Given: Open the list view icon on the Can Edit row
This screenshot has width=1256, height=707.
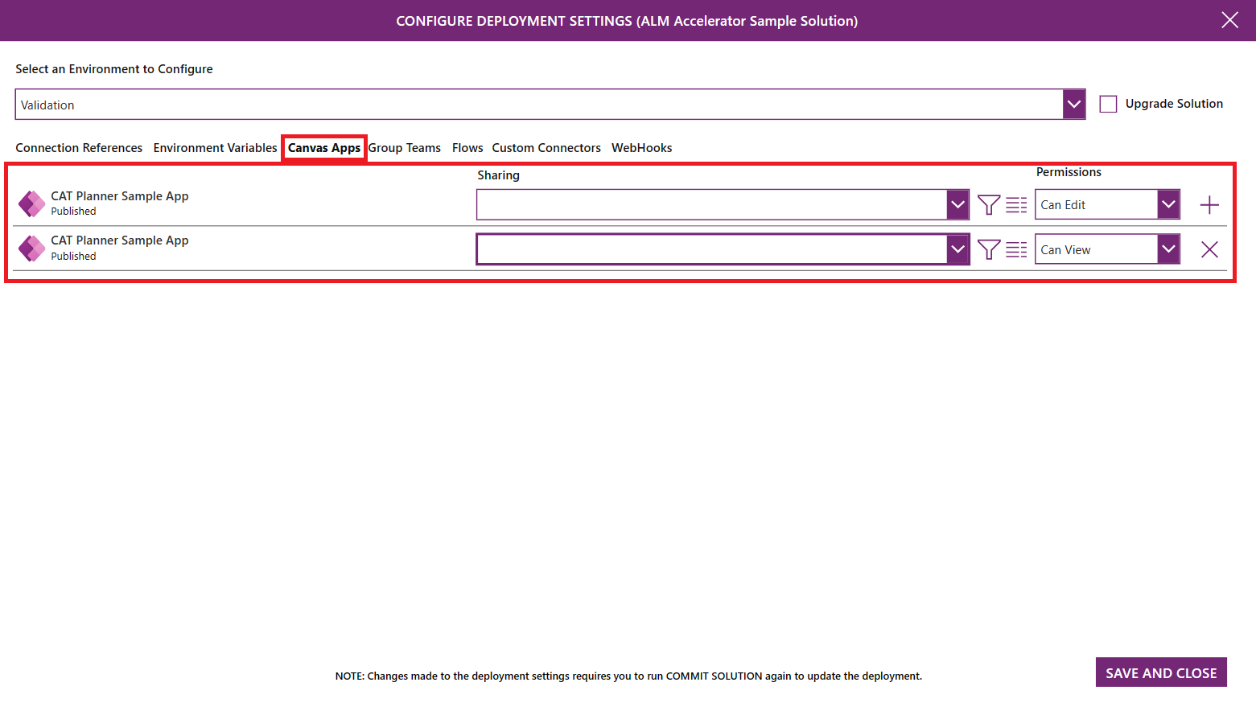Looking at the screenshot, I should (1016, 204).
